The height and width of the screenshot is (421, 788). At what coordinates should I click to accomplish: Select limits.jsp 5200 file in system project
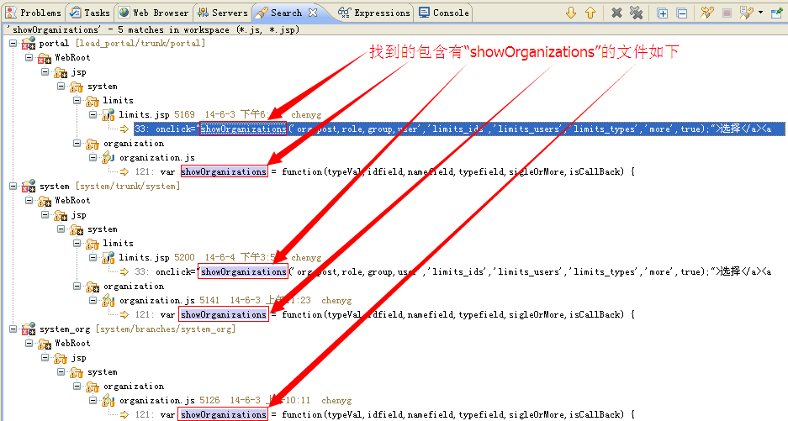point(156,258)
